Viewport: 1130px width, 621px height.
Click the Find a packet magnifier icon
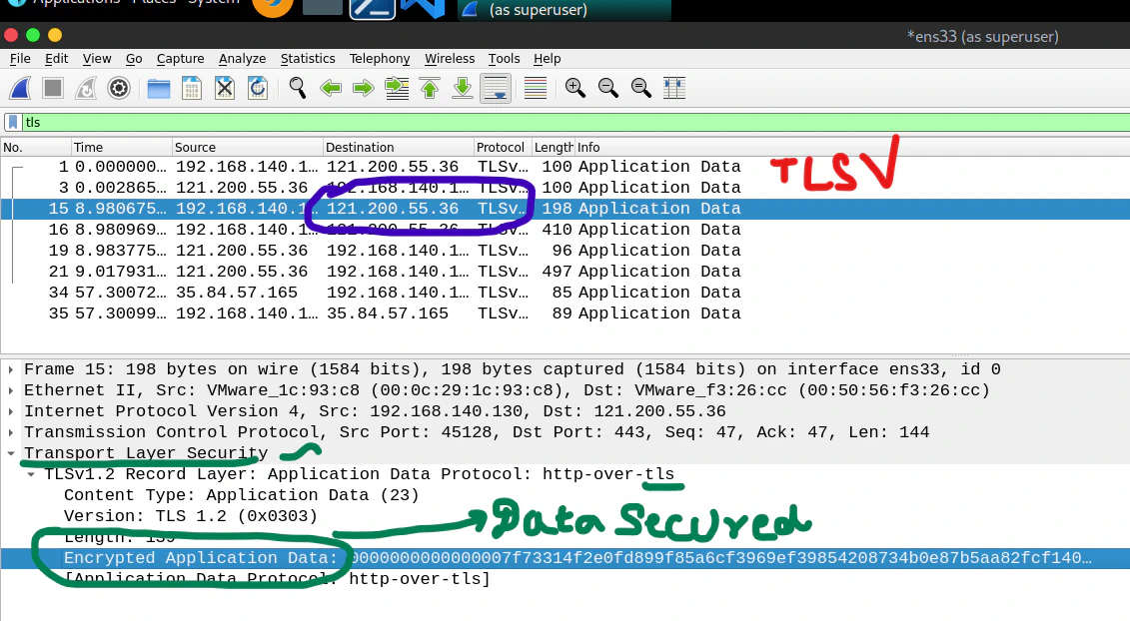[297, 88]
